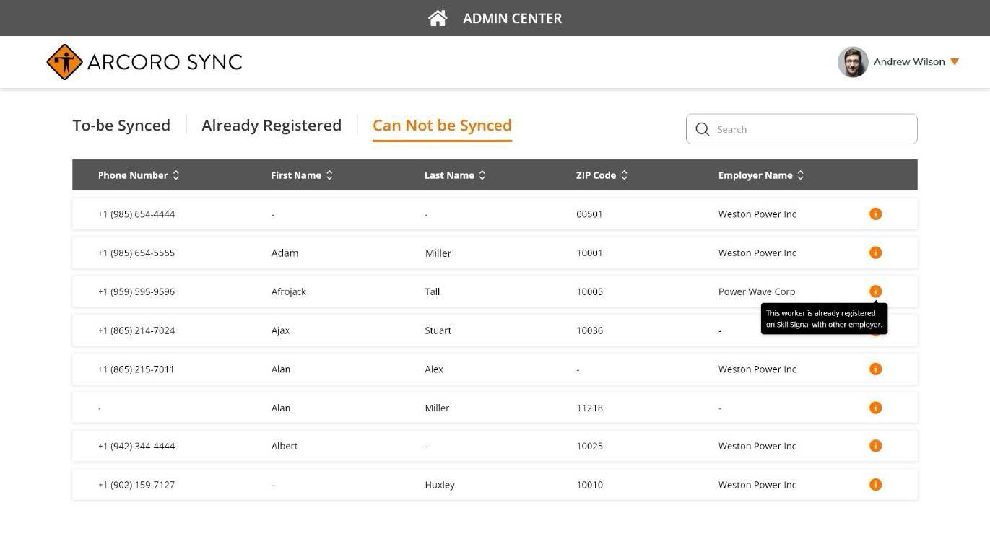Click the ADMIN CENTER title text
990x557 pixels.
click(x=512, y=19)
